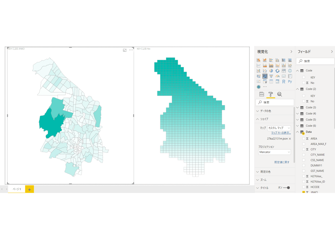
Task: Check the CITY_NAME field checkbox
Action: [303, 155]
